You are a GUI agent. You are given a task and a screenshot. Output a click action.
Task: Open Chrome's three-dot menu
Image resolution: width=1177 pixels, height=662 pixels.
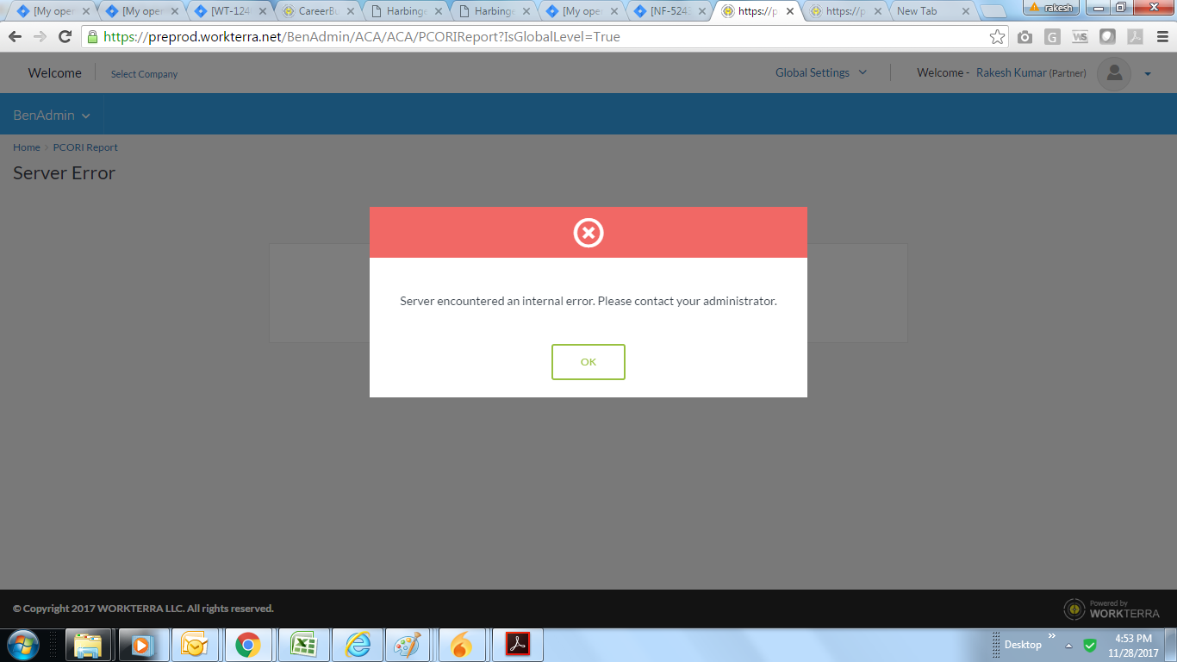click(1161, 37)
